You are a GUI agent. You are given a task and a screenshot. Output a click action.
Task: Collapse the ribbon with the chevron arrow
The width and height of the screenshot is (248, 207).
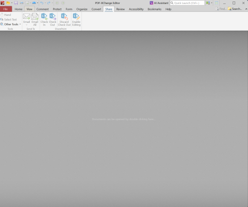(x=246, y=9)
